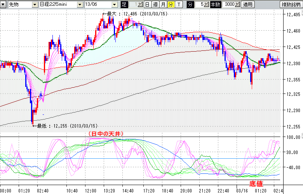303x194 pixels.
Task: Select the highlighted 分 minute timeframe button
Action: pos(170,5)
